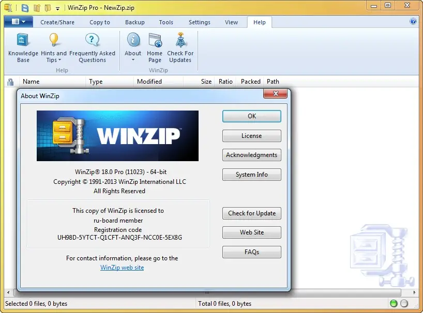Open FAQs from the About dialog
This screenshot has width=423, height=313.
[x=252, y=252]
